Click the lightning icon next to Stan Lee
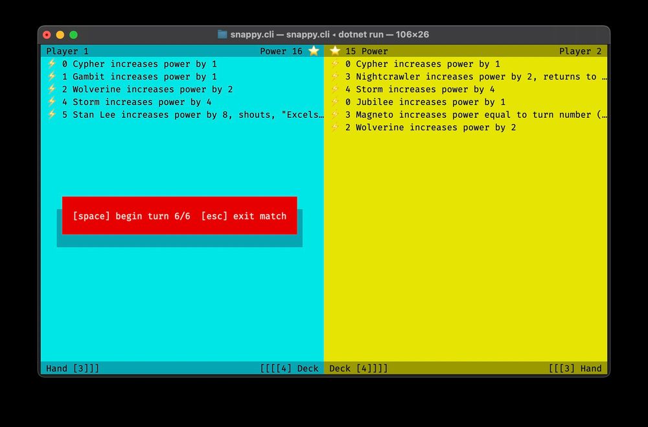 click(x=52, y=115)
